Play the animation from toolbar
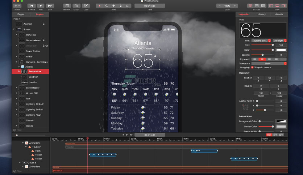Screen dimensions: 303x175 click(41, 6)
